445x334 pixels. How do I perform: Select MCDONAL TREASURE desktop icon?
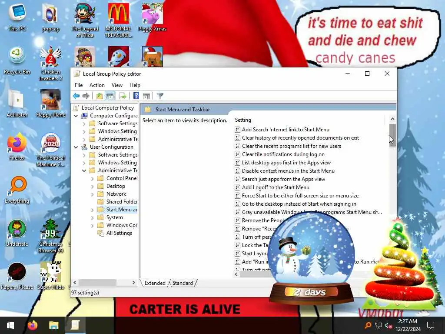118,20
